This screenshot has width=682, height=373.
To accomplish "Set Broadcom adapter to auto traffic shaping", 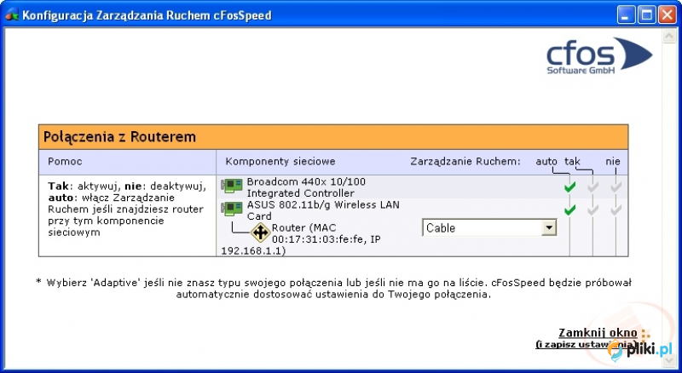I will pyautogui.click(x=569, y=187).
